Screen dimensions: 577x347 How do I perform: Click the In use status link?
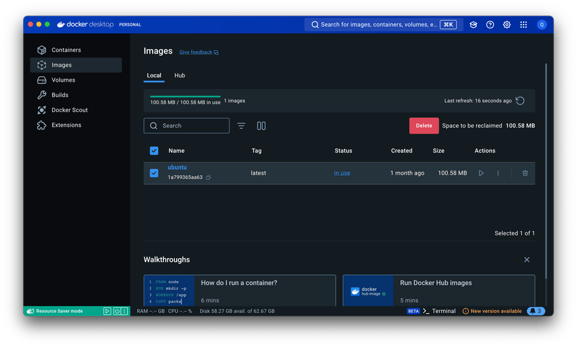[342, 173]
